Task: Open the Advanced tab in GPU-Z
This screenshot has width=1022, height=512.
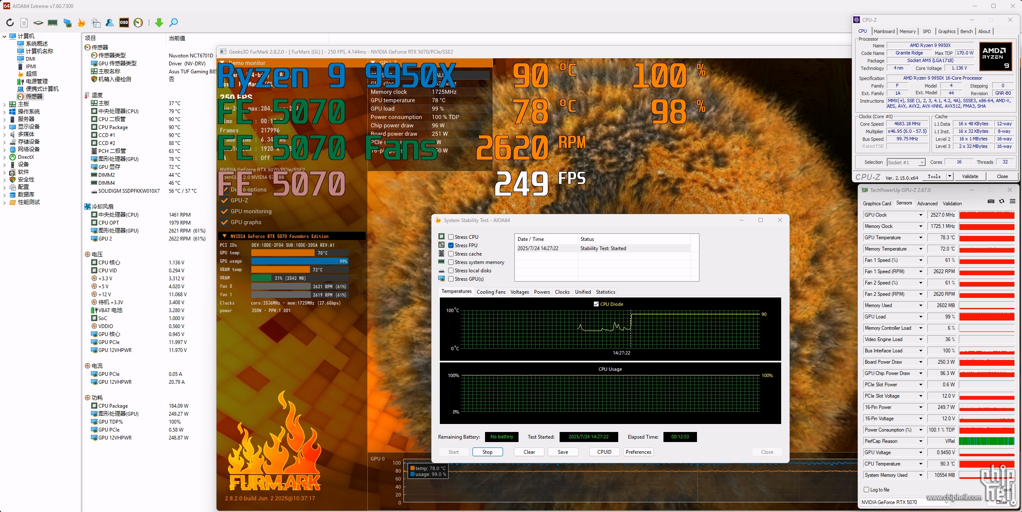Action: (927, 204)
